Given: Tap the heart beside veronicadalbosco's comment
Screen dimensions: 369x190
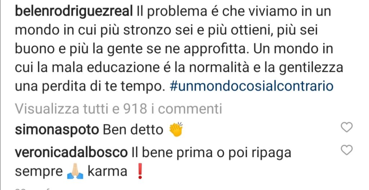Looking at the screenshot, I should (x=347, y=150).
